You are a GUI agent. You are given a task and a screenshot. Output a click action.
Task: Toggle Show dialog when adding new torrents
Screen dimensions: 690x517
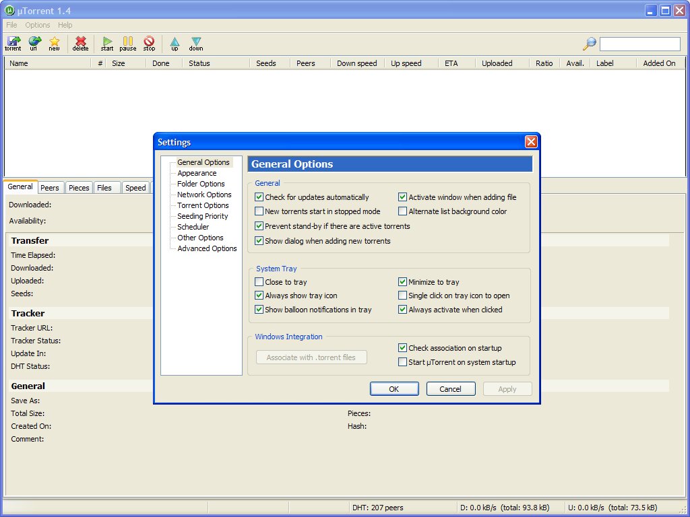point(259,241)
